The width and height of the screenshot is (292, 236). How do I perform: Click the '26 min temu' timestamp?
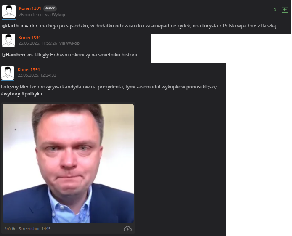[31, 15]
